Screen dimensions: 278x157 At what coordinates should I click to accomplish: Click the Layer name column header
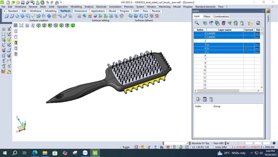[x=225, y=30]
